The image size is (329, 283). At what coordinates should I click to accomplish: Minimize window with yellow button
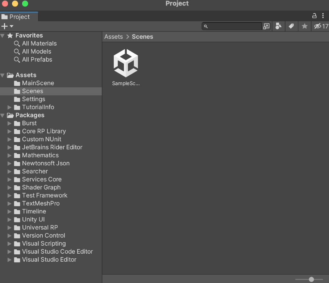[15, 3]
